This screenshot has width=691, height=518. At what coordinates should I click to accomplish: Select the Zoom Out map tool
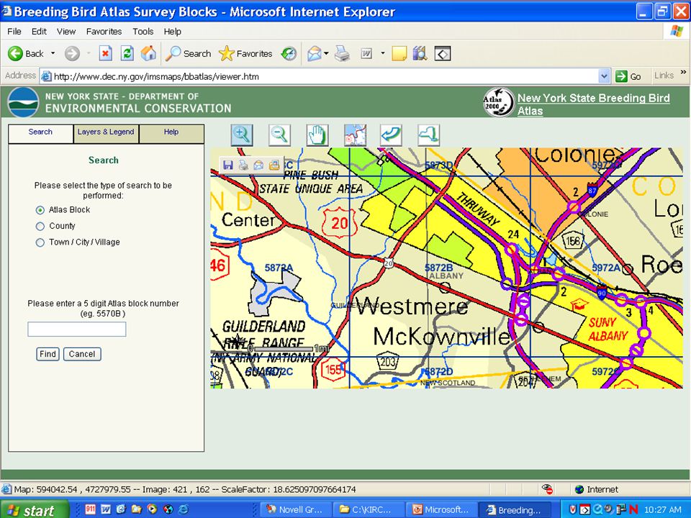coord(279,135)
